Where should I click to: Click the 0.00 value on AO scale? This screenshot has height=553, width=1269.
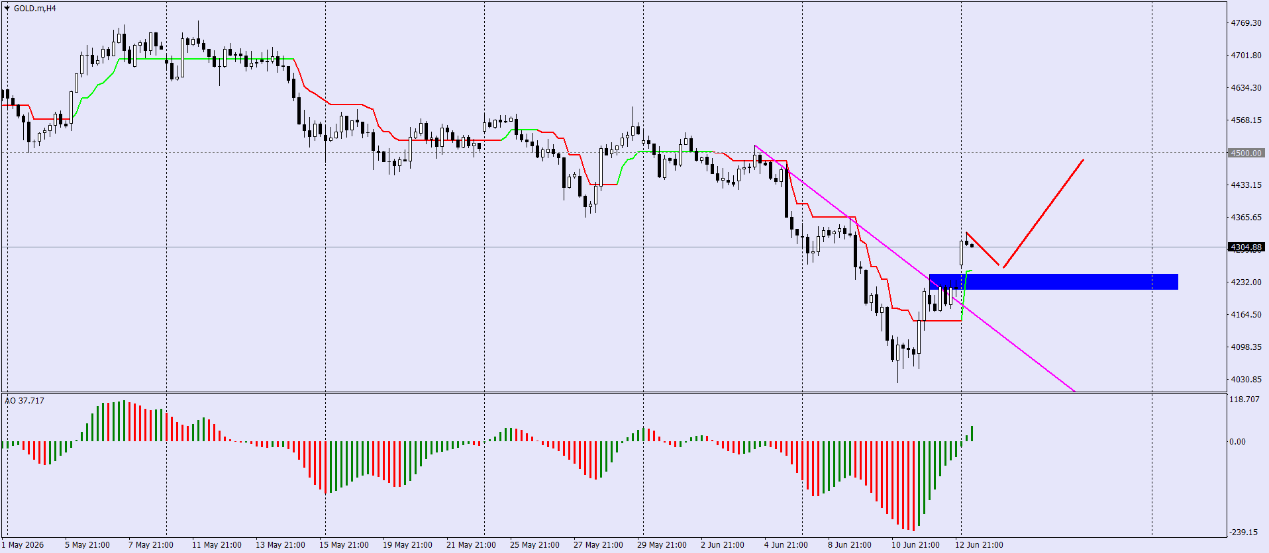pyautogui.click(x=1237, y=441)
